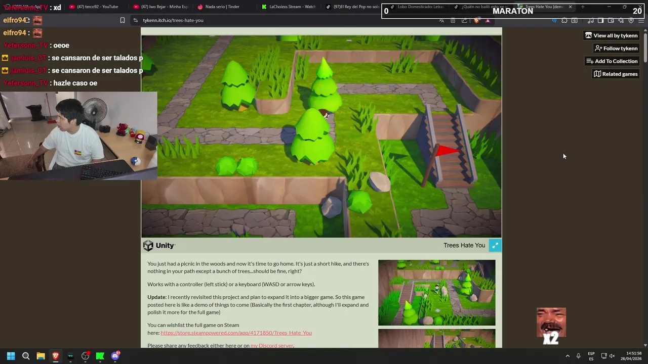Open Discord from the taskbar
Screen dimensions: 648x364
(115, 356)
